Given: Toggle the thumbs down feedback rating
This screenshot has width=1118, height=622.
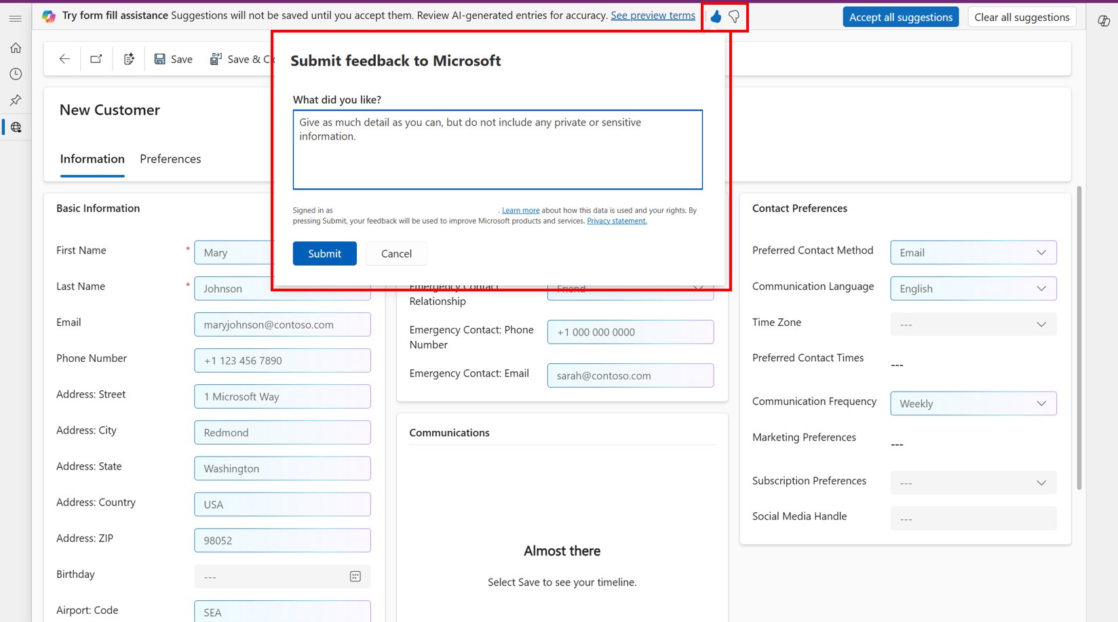Looking at the screenshot, I should point(734,17).
